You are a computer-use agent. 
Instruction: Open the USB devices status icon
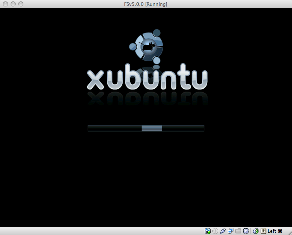(223, 231)
